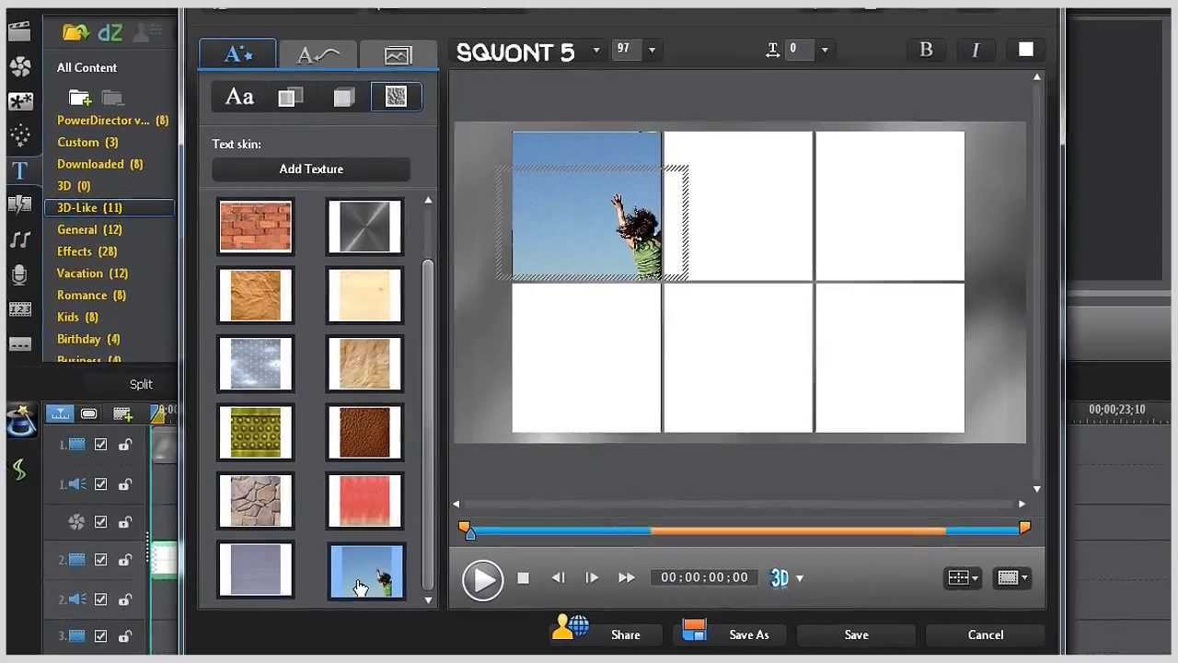Uncheck video track 3 enable checkbox
This screenshot has width=1178, height=663.
tap(100, 635)
